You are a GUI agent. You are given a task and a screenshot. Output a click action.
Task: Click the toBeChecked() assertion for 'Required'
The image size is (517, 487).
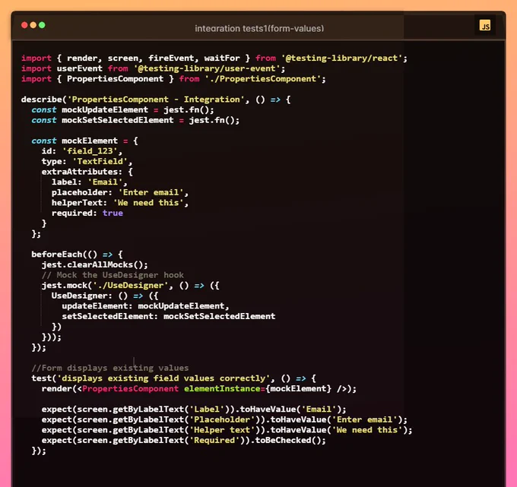pos(290,440)
